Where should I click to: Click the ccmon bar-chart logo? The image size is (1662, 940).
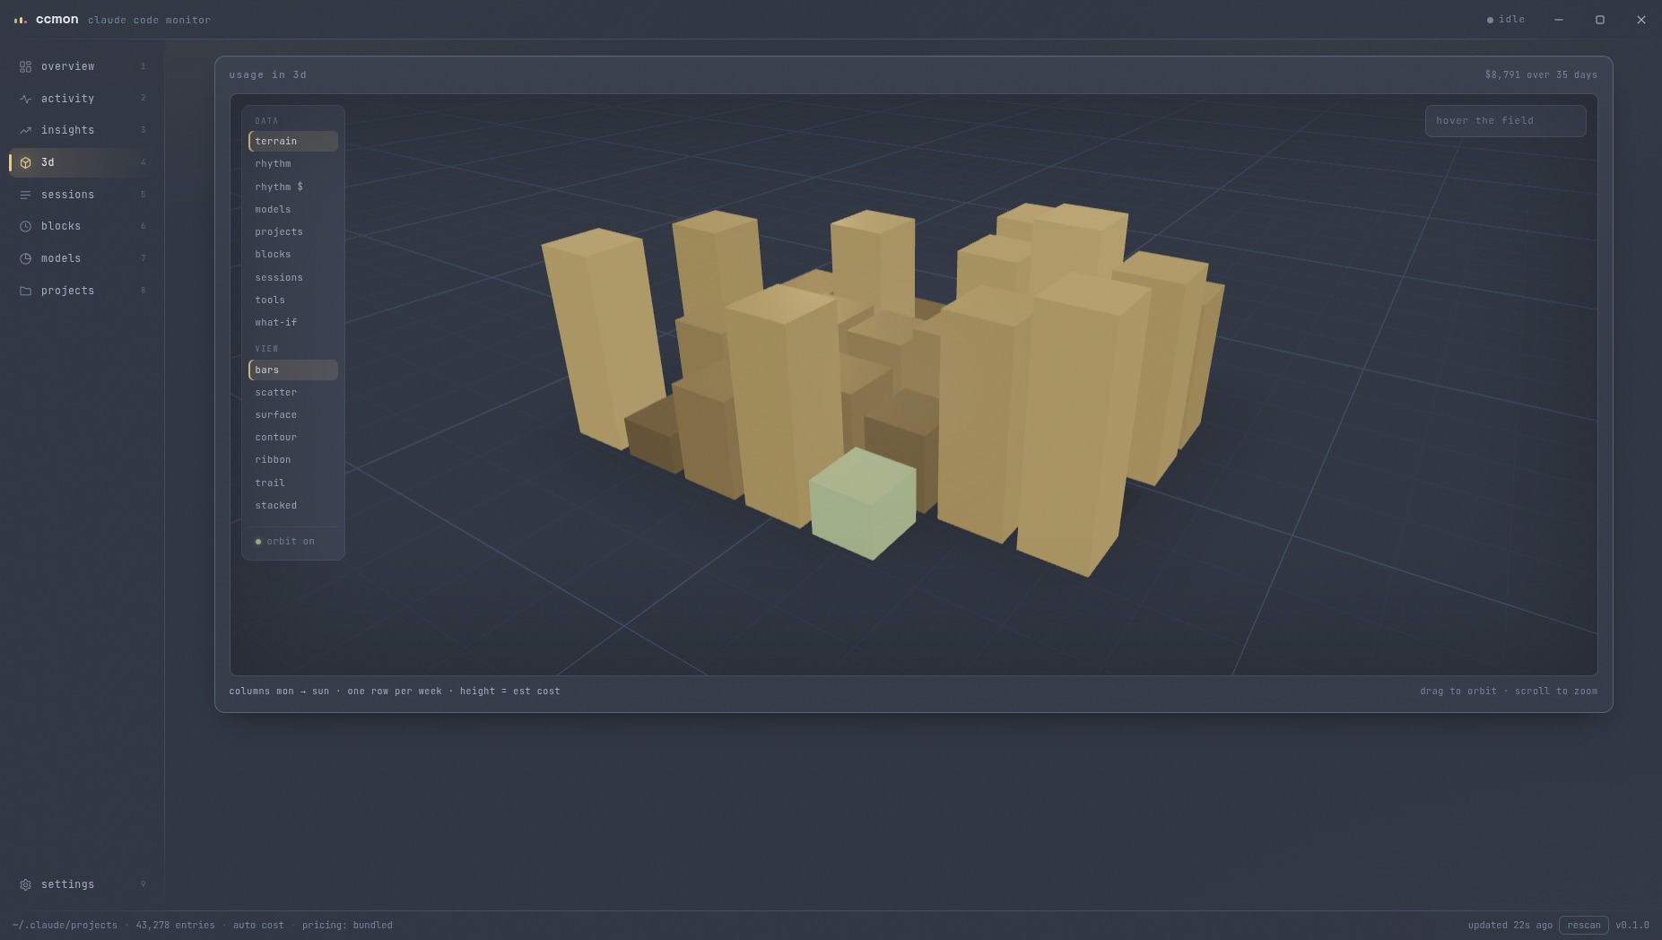coord(20,20)
